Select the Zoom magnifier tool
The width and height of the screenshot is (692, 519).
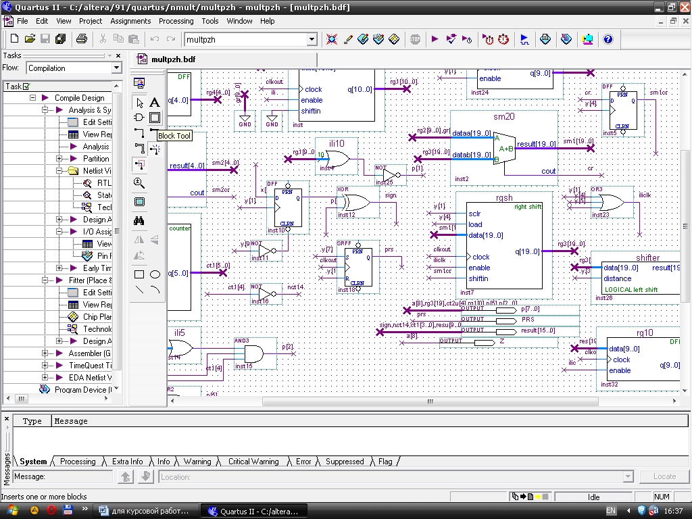(x=139, y=182)
